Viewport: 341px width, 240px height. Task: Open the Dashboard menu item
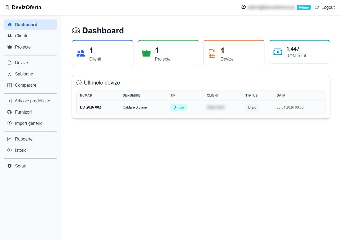click(30, 25)
